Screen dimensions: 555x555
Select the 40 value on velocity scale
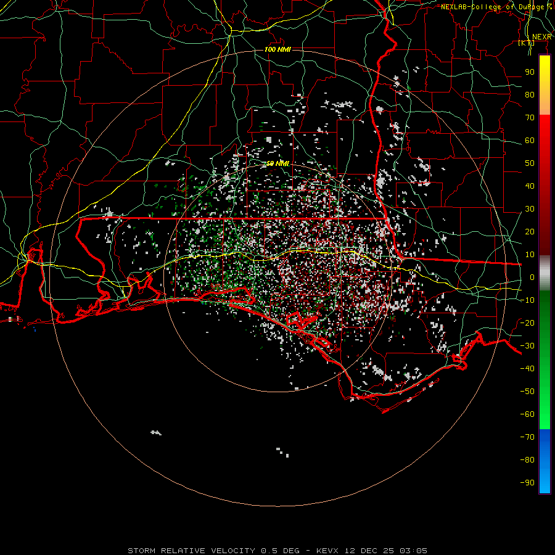pos(530,186)
